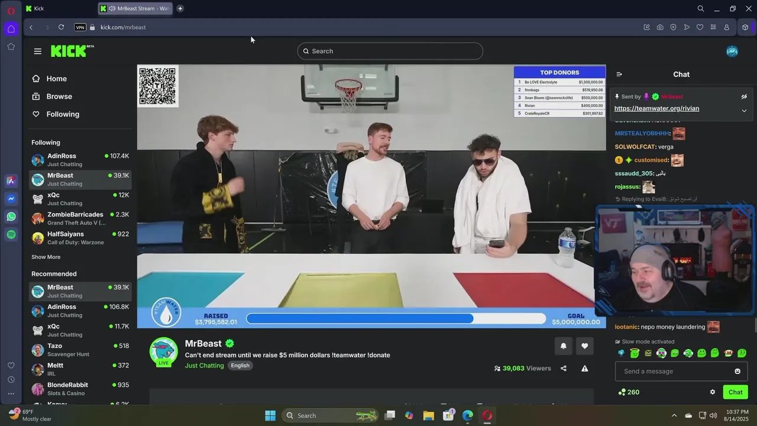
Task: Open Messenger in Opera sidebar
Action: 11,199
